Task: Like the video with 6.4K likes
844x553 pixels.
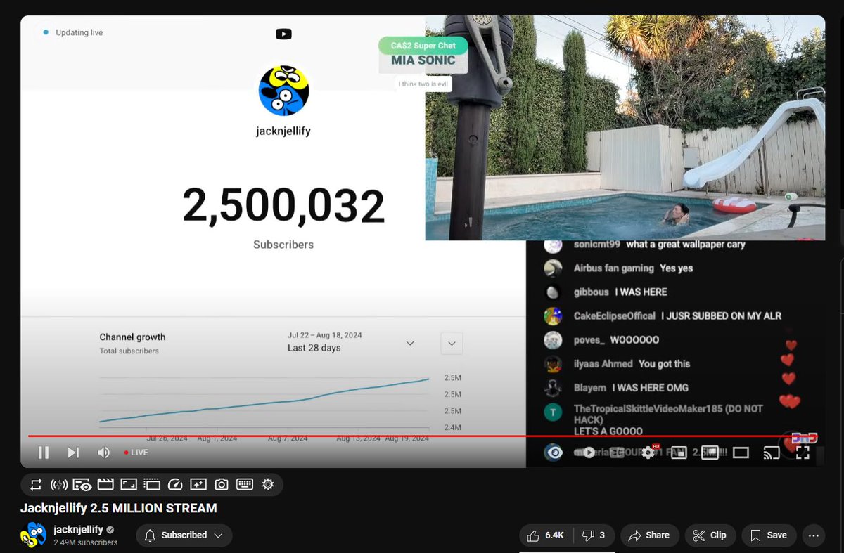Action: (546, 535)
